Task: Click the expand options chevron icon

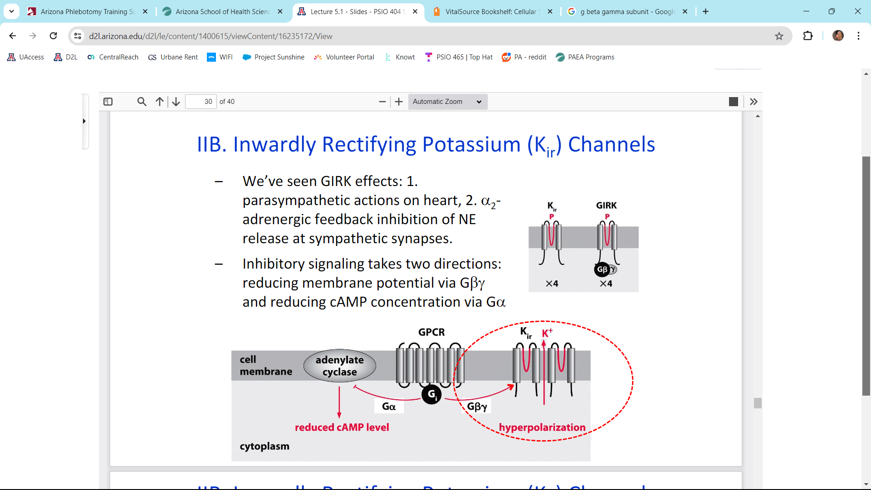Action: point(754,101)
